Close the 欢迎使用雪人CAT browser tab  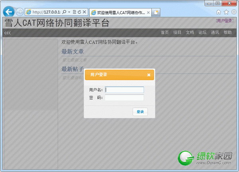[148, 13]
